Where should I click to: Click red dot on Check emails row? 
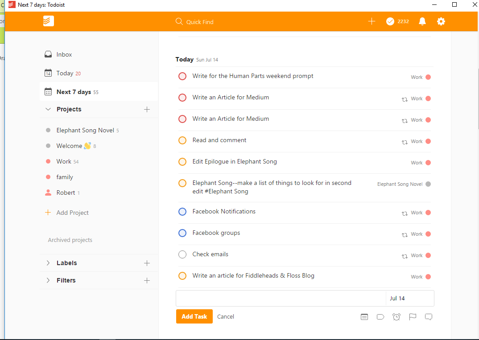pyautogui.click(x=428, y=255)
